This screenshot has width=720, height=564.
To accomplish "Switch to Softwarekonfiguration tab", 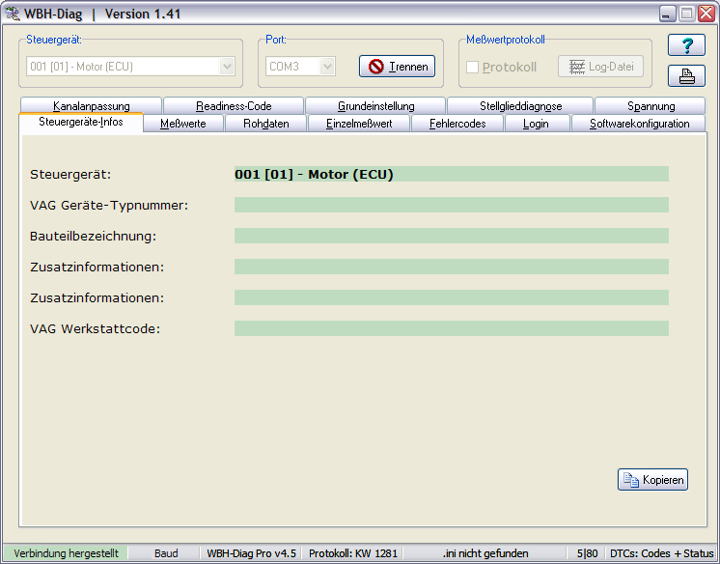I will click(x=639, y=124).
